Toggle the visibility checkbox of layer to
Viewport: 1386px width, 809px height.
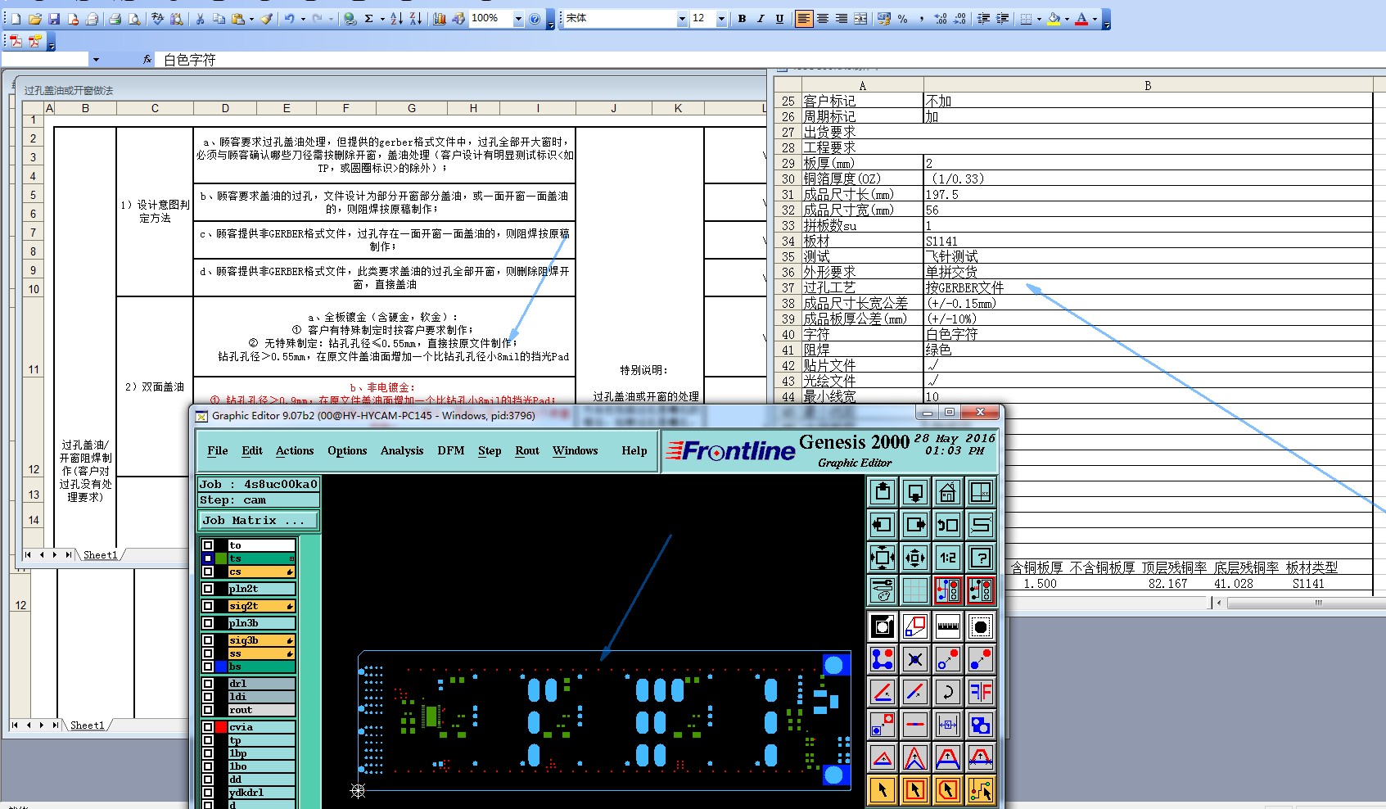(x=208, y=545)
